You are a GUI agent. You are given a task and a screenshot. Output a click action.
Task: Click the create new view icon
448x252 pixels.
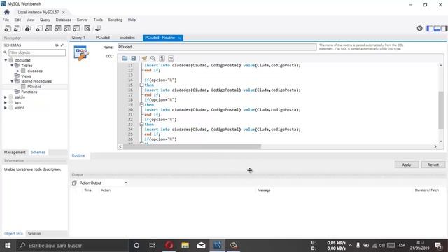click(57, 28)
